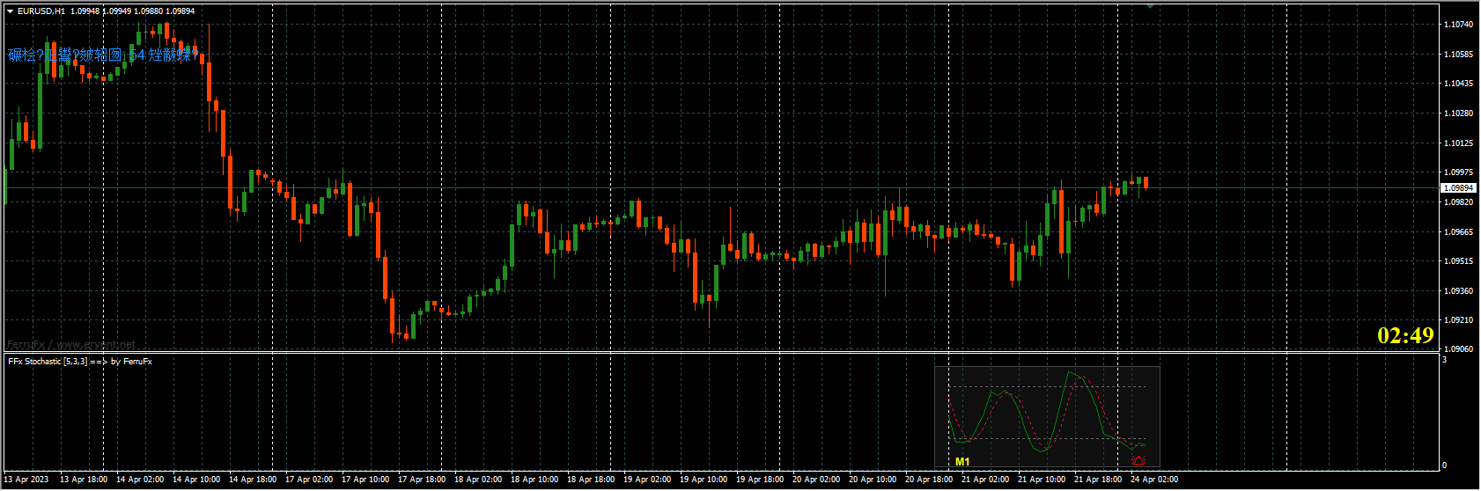Click the yellow 02:49 candle countdown timer
Image resolution: width=1481 pixels, height=491 pixels.
coord(1405,335)
